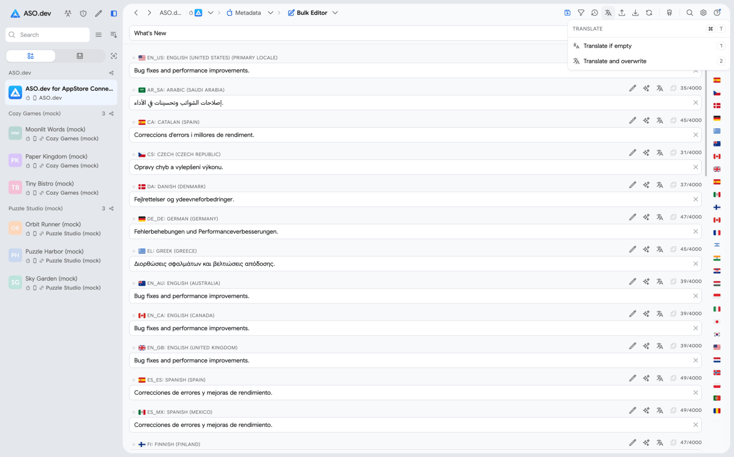Click the copy icon on Arabic row
Image resolution: width=734 pixels, height=457 pixels.
coord(673,88)
